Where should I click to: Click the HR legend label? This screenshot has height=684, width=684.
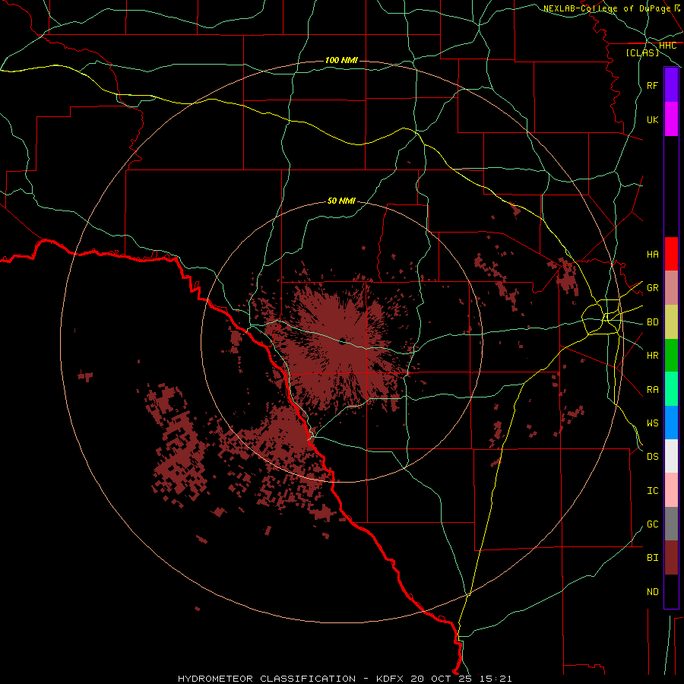point(652,356)
